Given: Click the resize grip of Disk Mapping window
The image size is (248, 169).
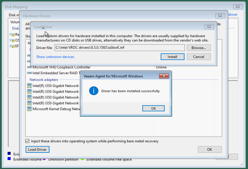Looking at the screenshot, I should pos(242,164).
